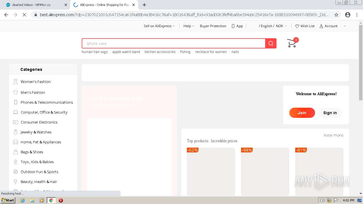This screenshot has height=204, width=363.
Task: Choose the kitchen accessories suggestion
Action: click(x=160, y=52)
